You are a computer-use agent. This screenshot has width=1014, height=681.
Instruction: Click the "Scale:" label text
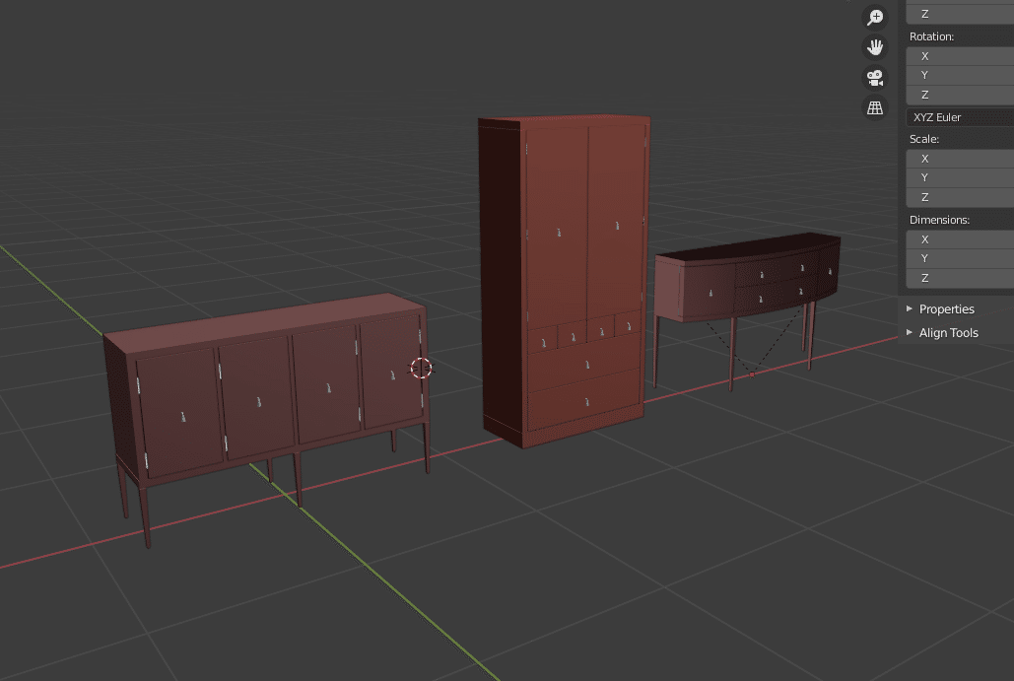[x=924, y=139]
